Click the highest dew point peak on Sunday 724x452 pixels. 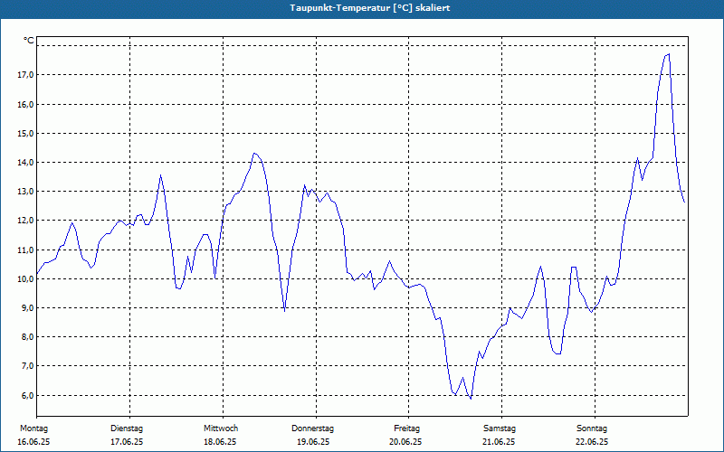point(669,54)
